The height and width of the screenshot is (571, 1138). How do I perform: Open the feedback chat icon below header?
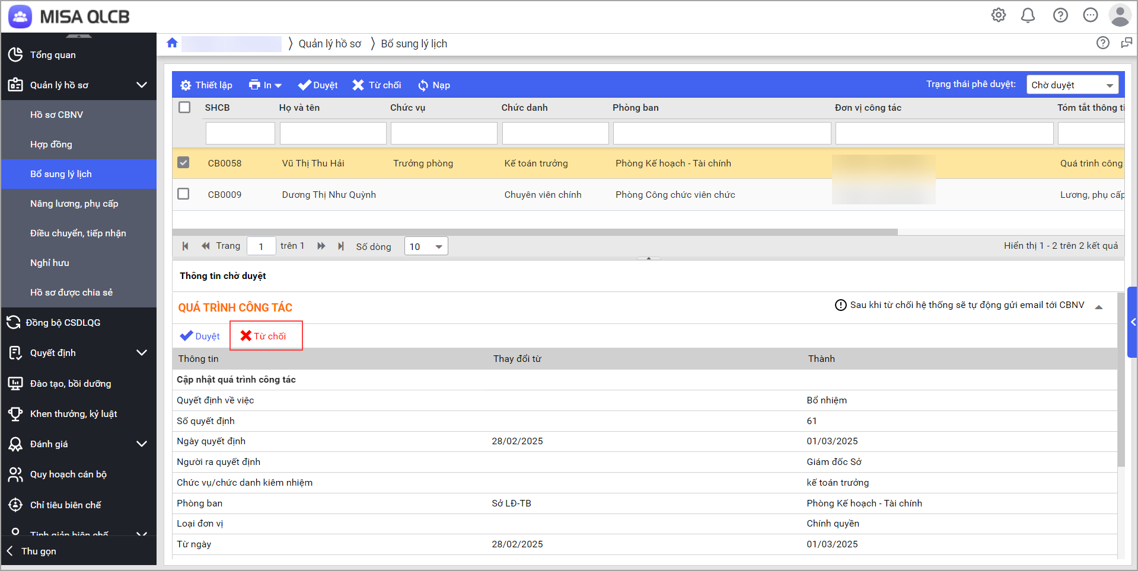pyautogui.click(x=1126, y=43)
